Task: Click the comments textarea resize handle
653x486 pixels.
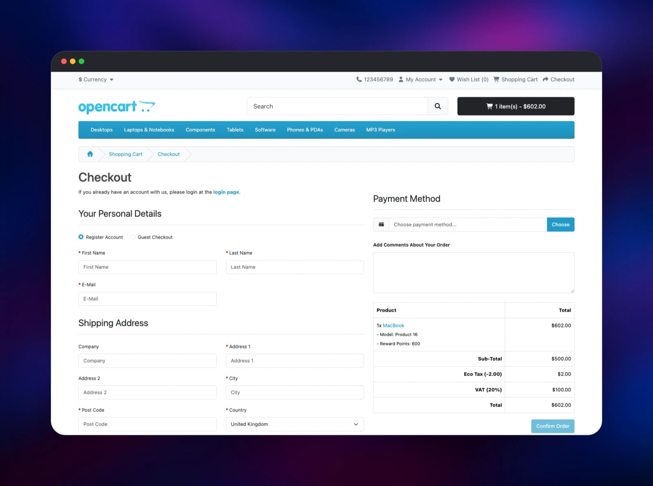Action: coord(572,291)
